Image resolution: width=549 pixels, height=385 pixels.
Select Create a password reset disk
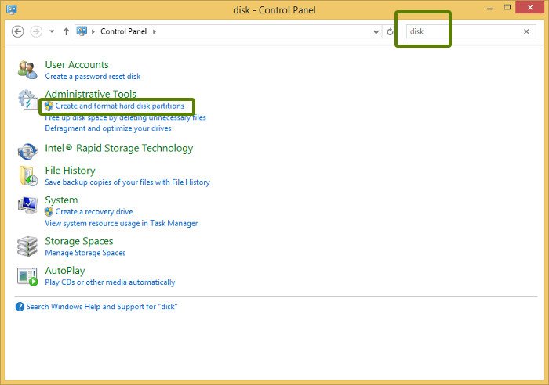click(93, 77)
